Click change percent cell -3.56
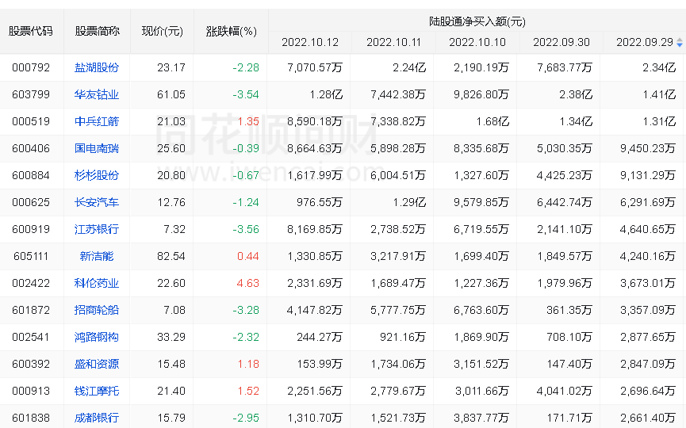 click(x=246, y=229)
